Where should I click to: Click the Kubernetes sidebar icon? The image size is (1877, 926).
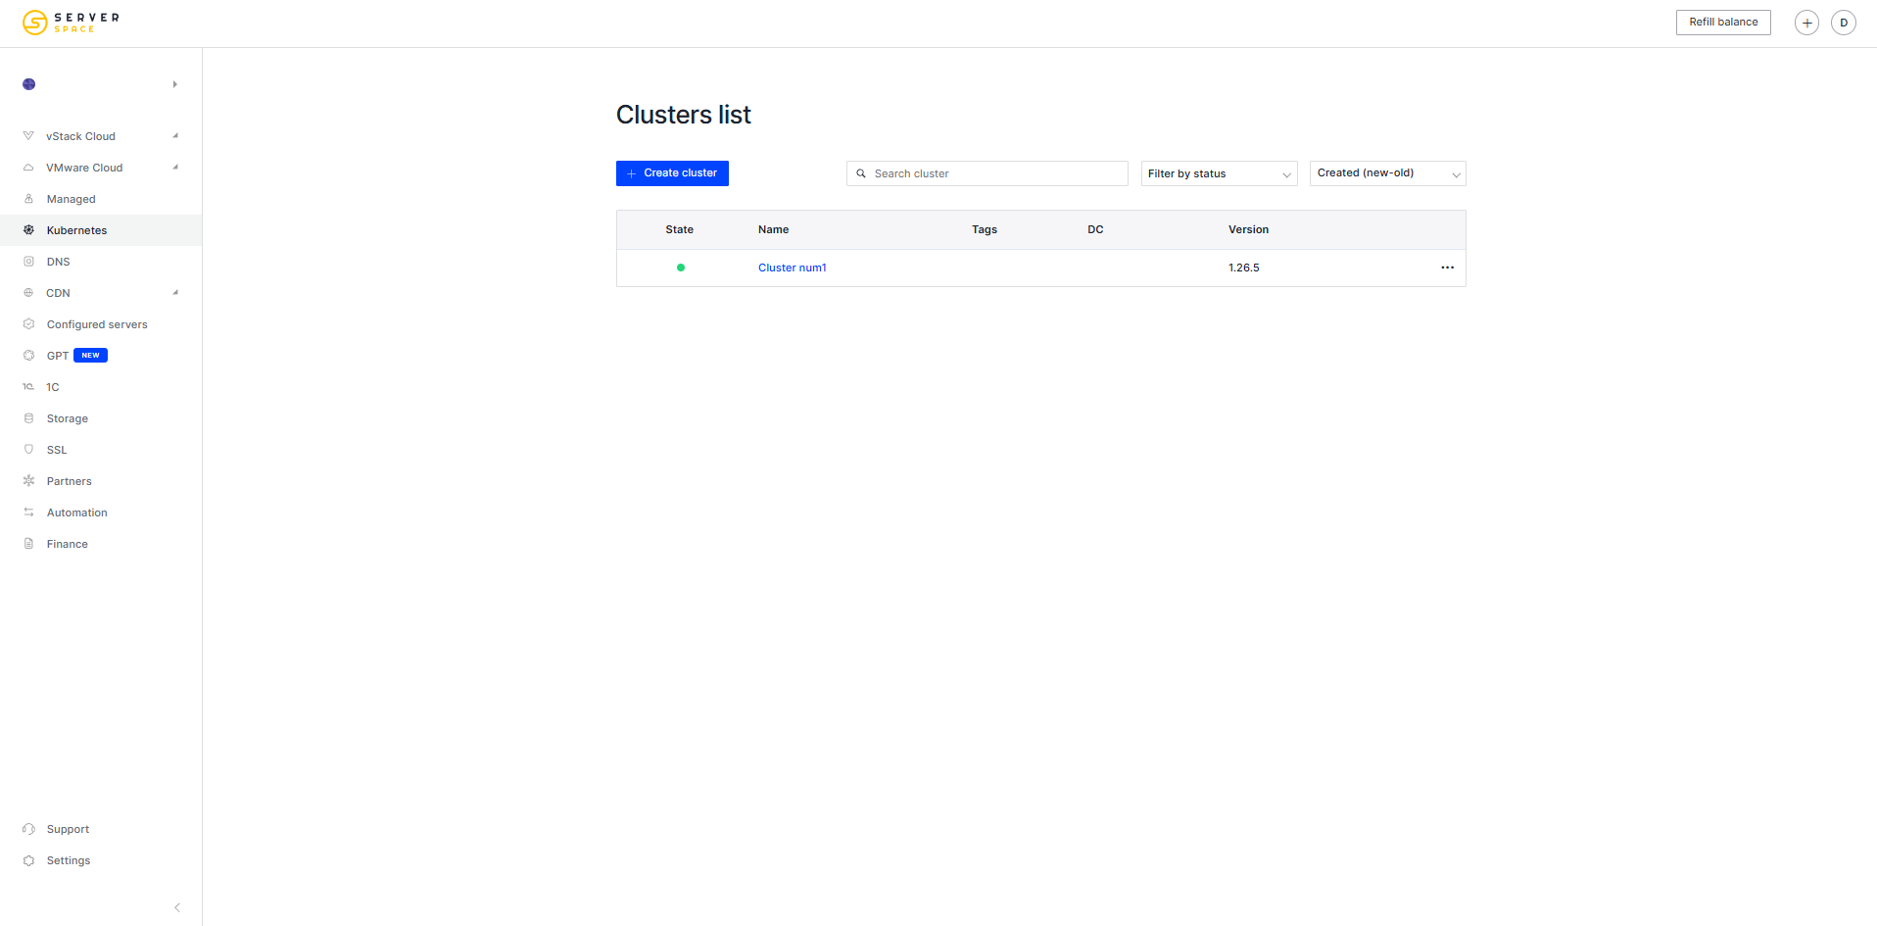pyautogui.click(x=28, y=230)
